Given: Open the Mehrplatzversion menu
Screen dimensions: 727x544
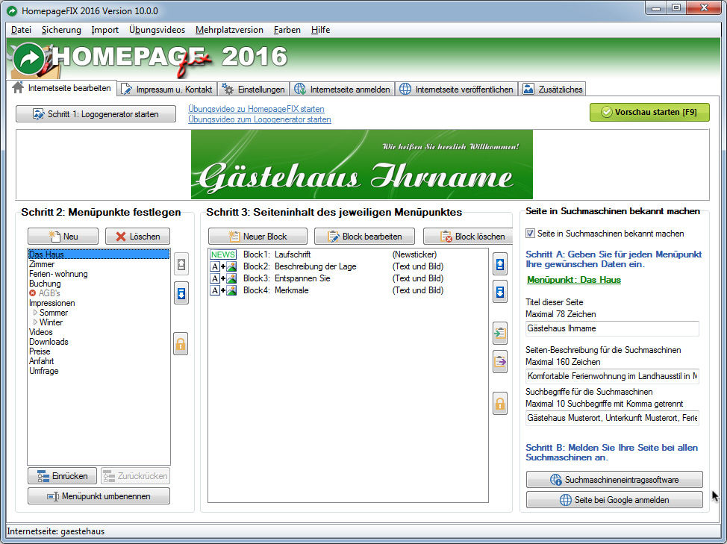Looking at the screenshot, I should [229, 30].
